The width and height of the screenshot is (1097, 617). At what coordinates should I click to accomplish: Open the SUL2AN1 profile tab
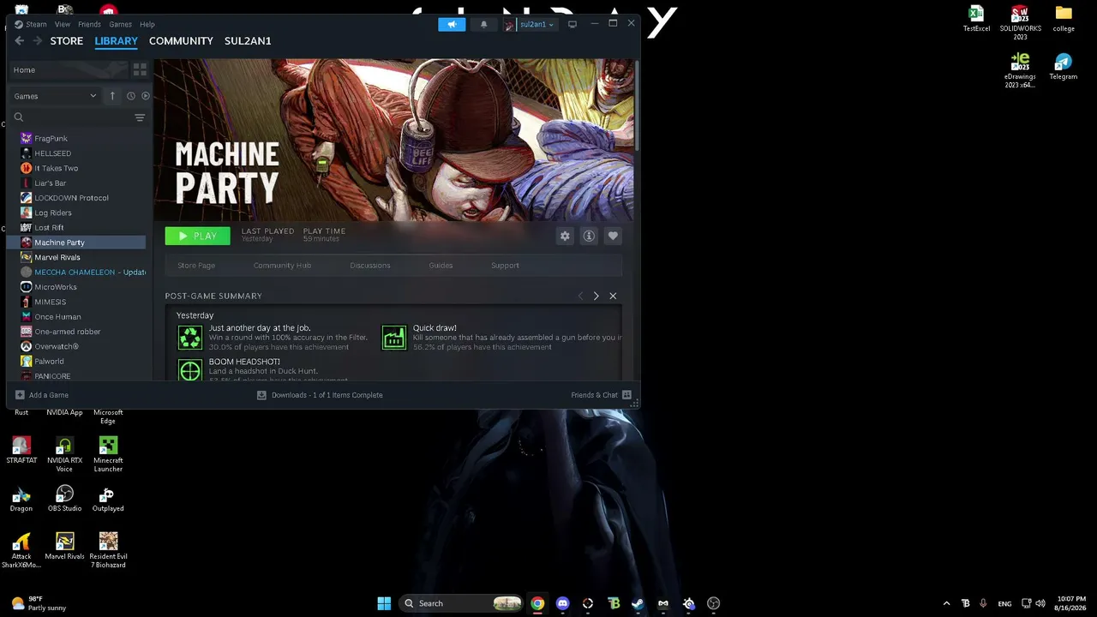pos(248,41)
